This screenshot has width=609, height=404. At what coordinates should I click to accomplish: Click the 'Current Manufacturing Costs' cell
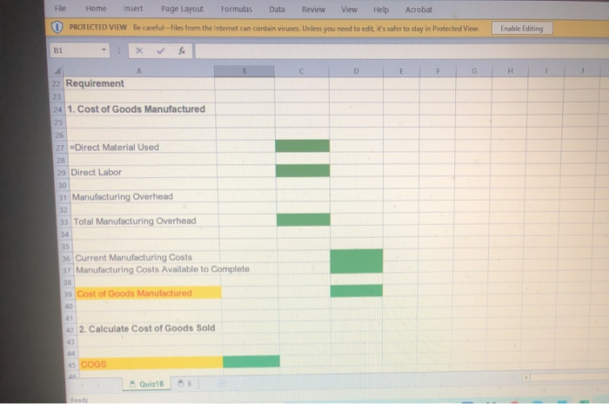[147, 257]
